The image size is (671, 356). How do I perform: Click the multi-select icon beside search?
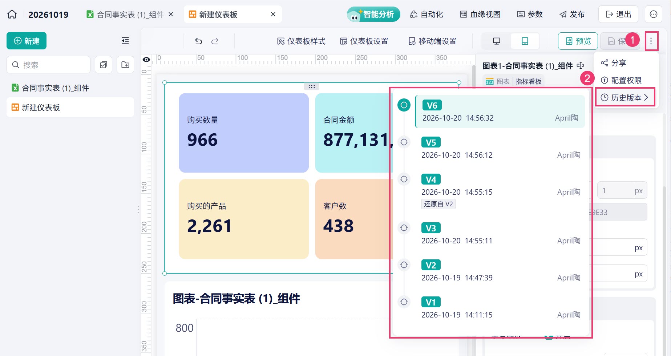pyautogui.click(x=104, y=65)
